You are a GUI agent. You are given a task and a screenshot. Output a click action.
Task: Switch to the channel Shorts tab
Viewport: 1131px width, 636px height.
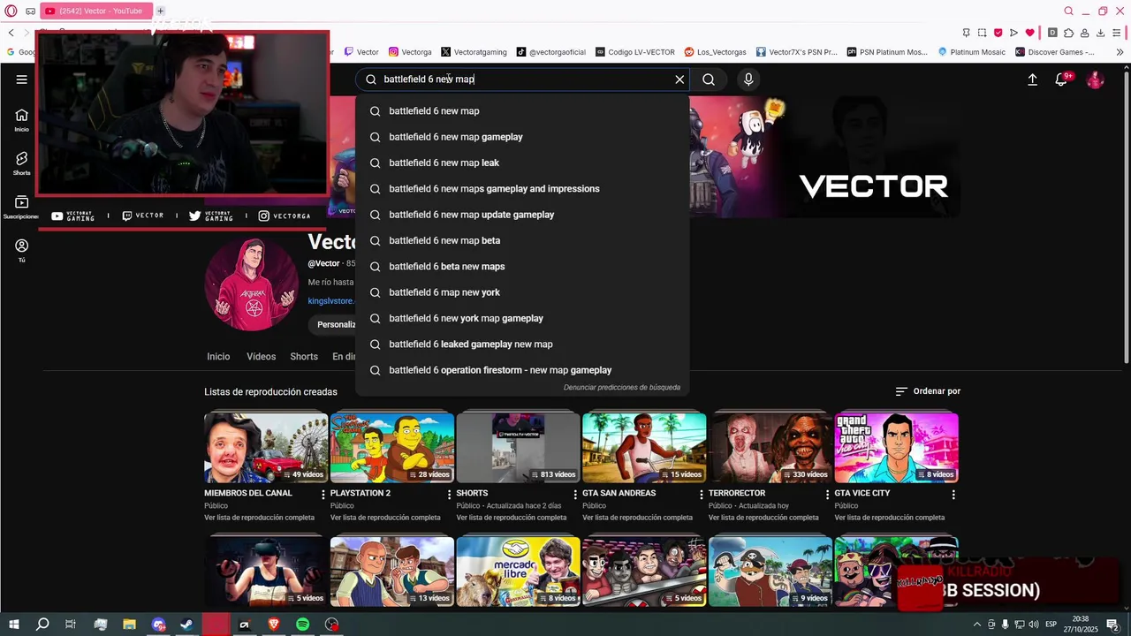point(304,357)
